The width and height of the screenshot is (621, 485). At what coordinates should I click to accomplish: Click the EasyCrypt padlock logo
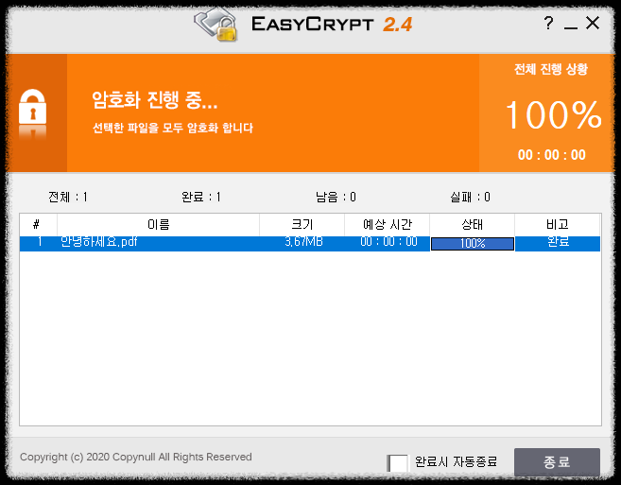[216, 25]
